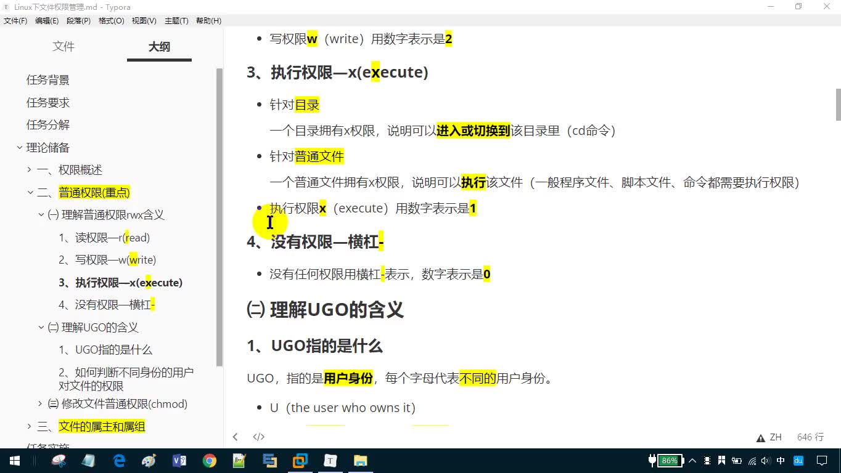Go to outline heading 任务背景

pyautogui.click(x=48, y=80)
